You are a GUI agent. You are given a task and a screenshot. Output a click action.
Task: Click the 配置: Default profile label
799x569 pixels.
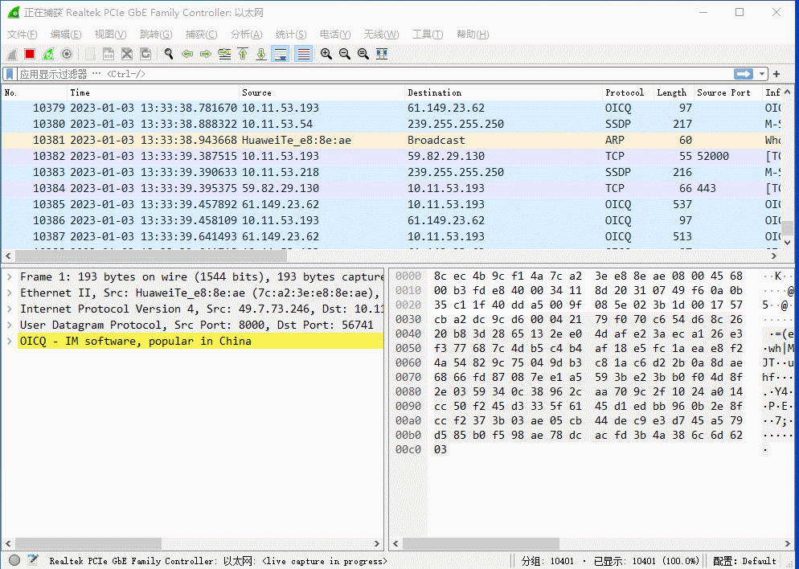click(744, 561)
